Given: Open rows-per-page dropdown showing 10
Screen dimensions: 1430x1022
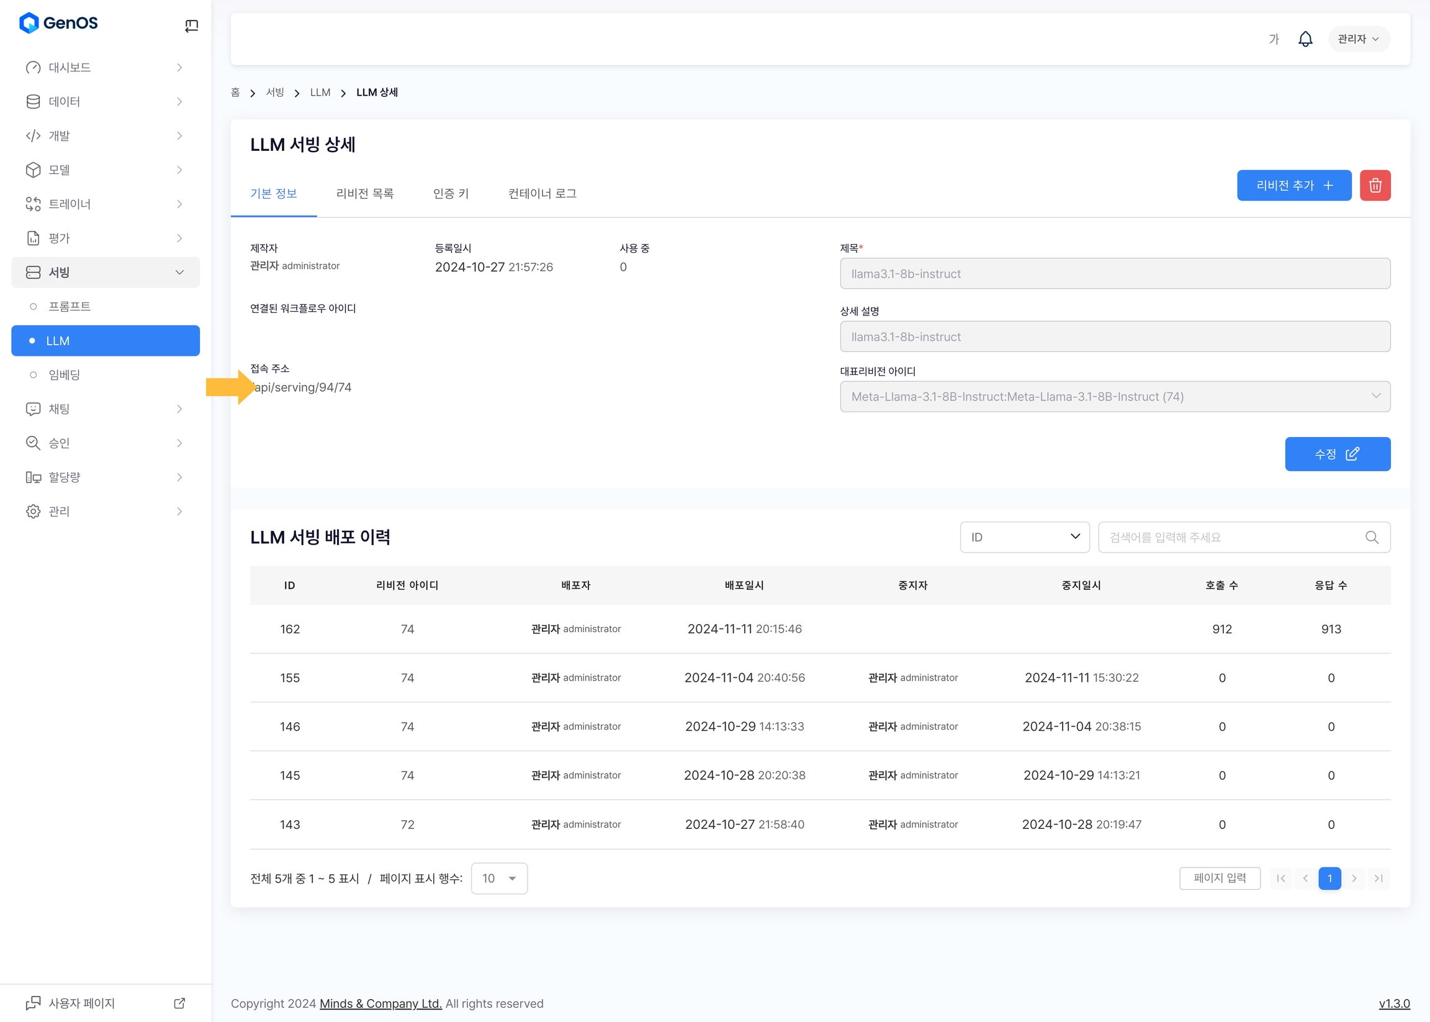Looking at the screenshot, I should tap(499, 878).
